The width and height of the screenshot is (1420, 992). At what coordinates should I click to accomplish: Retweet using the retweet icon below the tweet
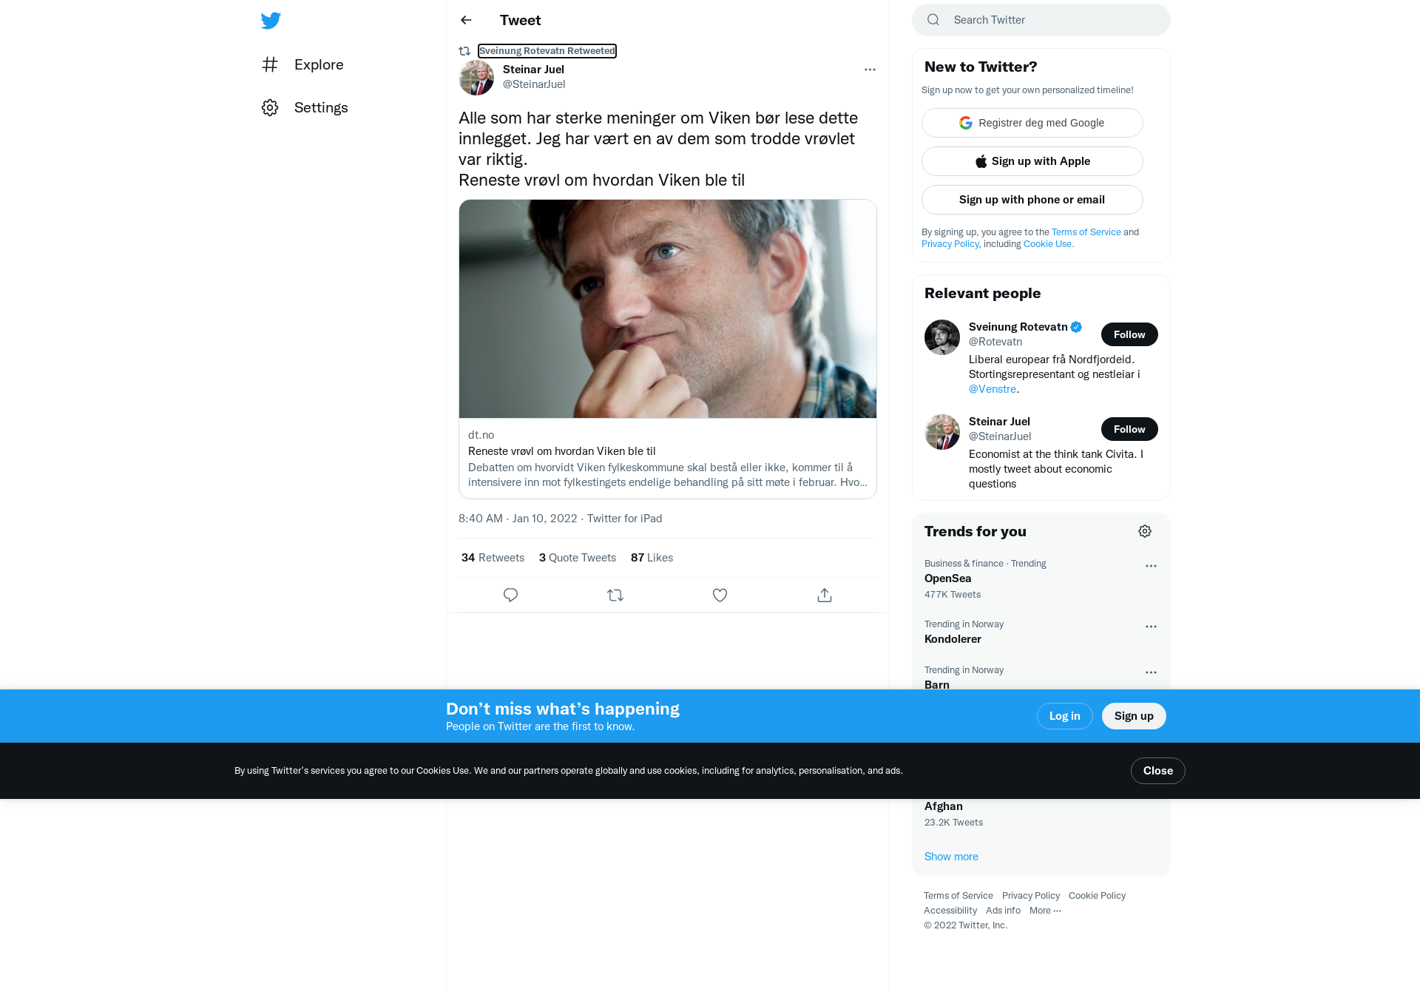coord(615,595)
